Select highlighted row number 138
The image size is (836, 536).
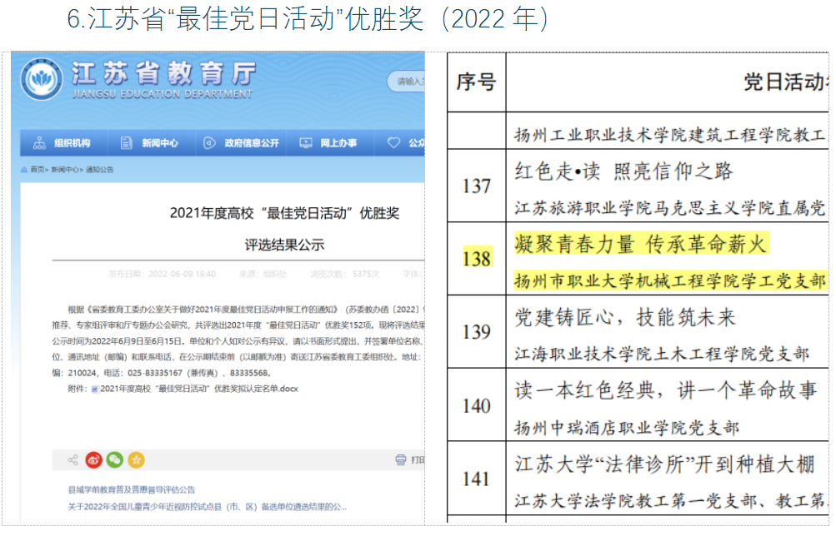point(476,258)
